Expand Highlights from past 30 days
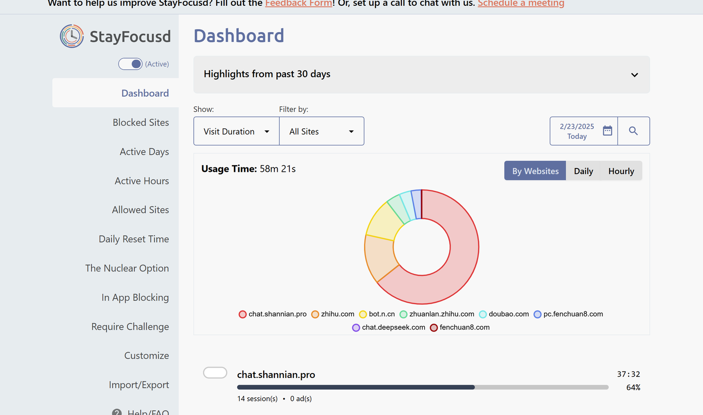 click(422, 75)
